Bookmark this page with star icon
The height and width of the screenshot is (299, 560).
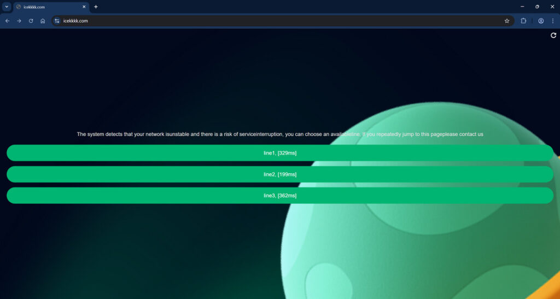coord(507,21)
